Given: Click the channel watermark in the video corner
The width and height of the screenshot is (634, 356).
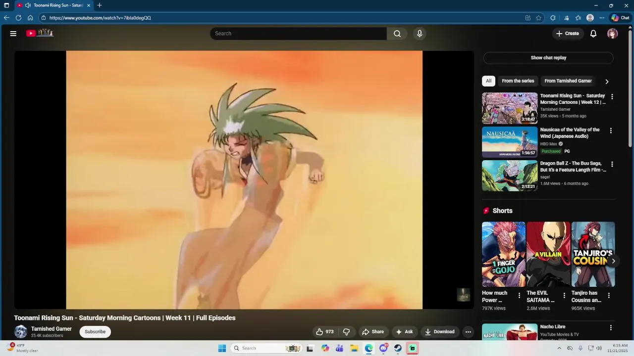Looking at the screenshot, I should (x=463, y=295).
